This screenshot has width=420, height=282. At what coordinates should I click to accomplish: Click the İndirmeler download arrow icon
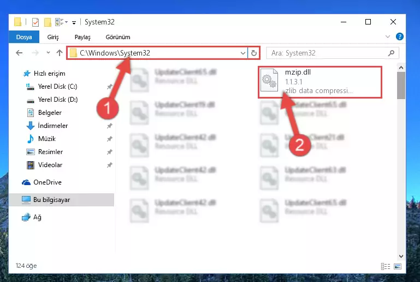point(30,126)
